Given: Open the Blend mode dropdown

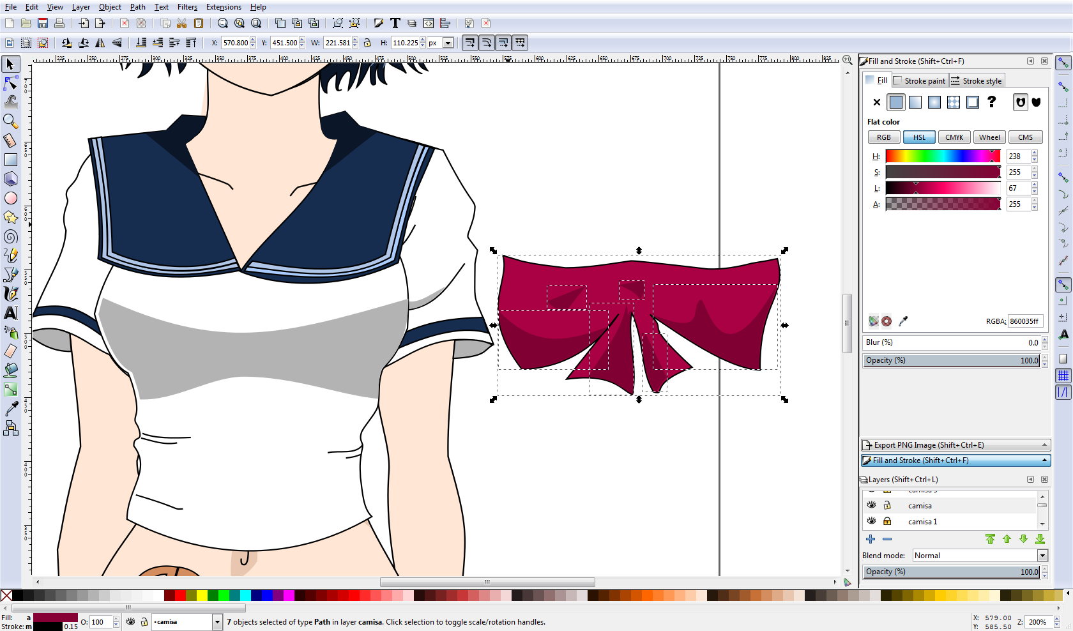Looking at the screenshot, I should coord(1042,556).
